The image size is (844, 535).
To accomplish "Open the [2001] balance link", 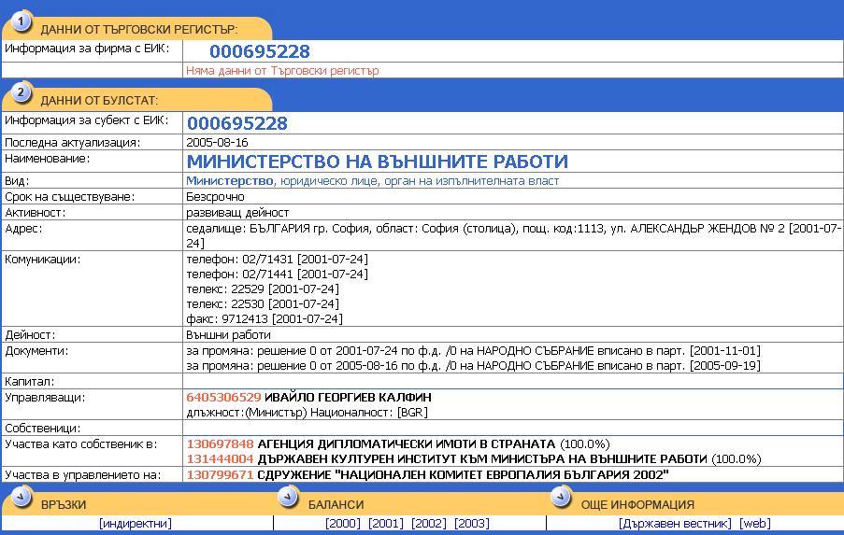I will point(386,523).
